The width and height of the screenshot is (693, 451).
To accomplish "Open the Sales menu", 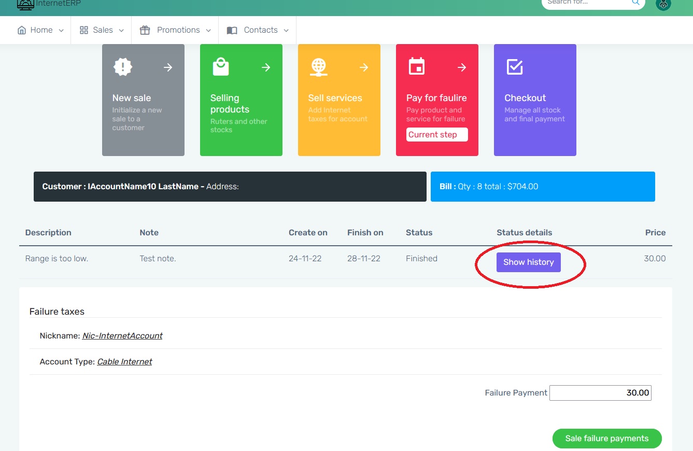I will click(102, 30).
